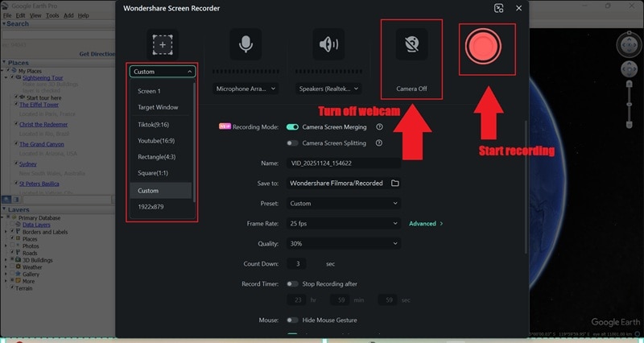Turn off Camera Screen Merging toggle
Viewport: 644px width, 343px height.
coord(292,127)
